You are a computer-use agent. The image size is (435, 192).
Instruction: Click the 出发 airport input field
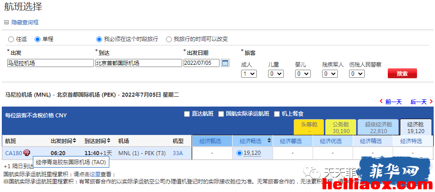[x=50, y=63]
